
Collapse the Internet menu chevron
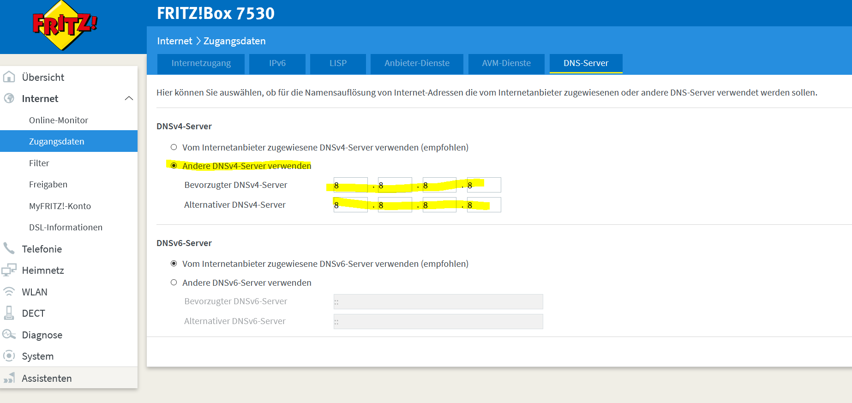pyautogui.click(x=129, y=98)
